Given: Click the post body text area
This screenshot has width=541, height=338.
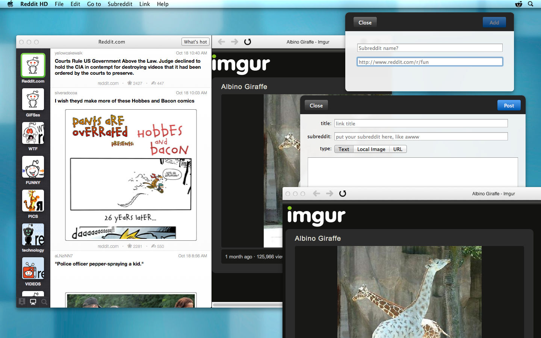Looking at the screenshot, I should tap(413, 172).
